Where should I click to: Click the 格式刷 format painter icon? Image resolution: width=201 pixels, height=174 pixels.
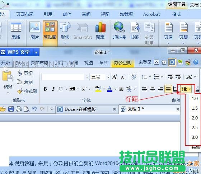[20, 91]
